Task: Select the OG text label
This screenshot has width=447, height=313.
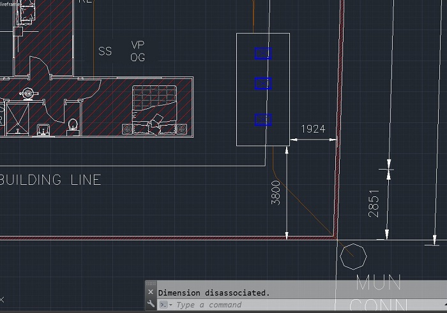Action: point(137,57)
